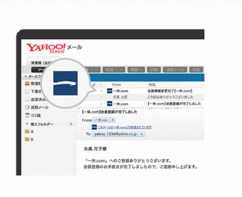Mark as spam with 迷惑メール toolbar button
The image size is (242, 197).
tap(175, 70)
